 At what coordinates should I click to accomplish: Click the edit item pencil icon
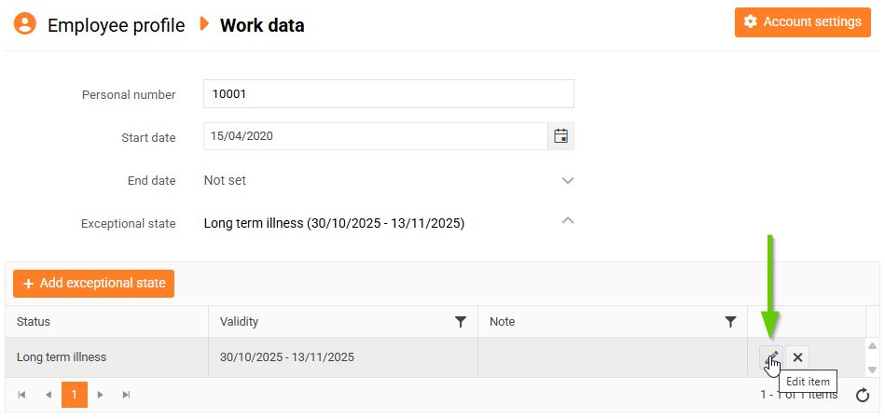pyautogui.click(x=771, y=356)
